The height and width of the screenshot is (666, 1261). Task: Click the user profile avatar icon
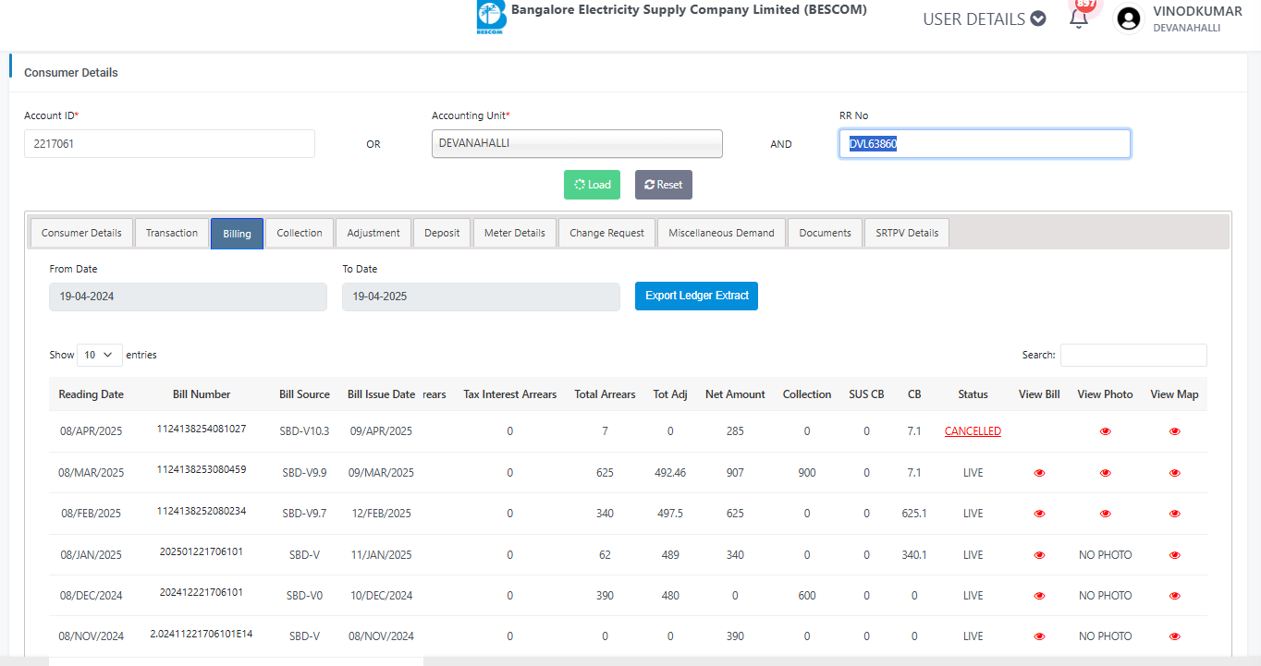point(1129,18)
